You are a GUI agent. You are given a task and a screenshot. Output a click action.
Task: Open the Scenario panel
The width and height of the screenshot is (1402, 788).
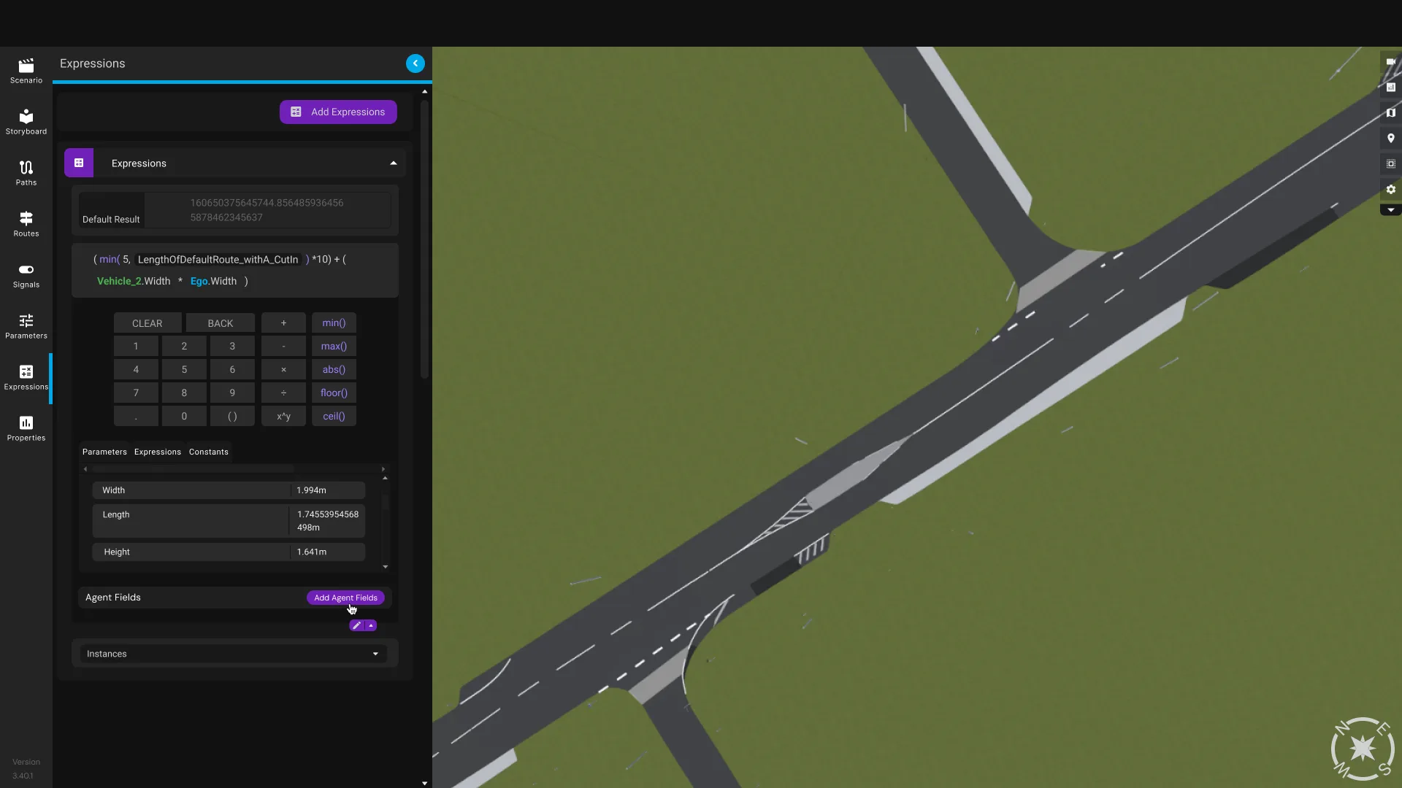pyautogui.click(x=26, y=71)
